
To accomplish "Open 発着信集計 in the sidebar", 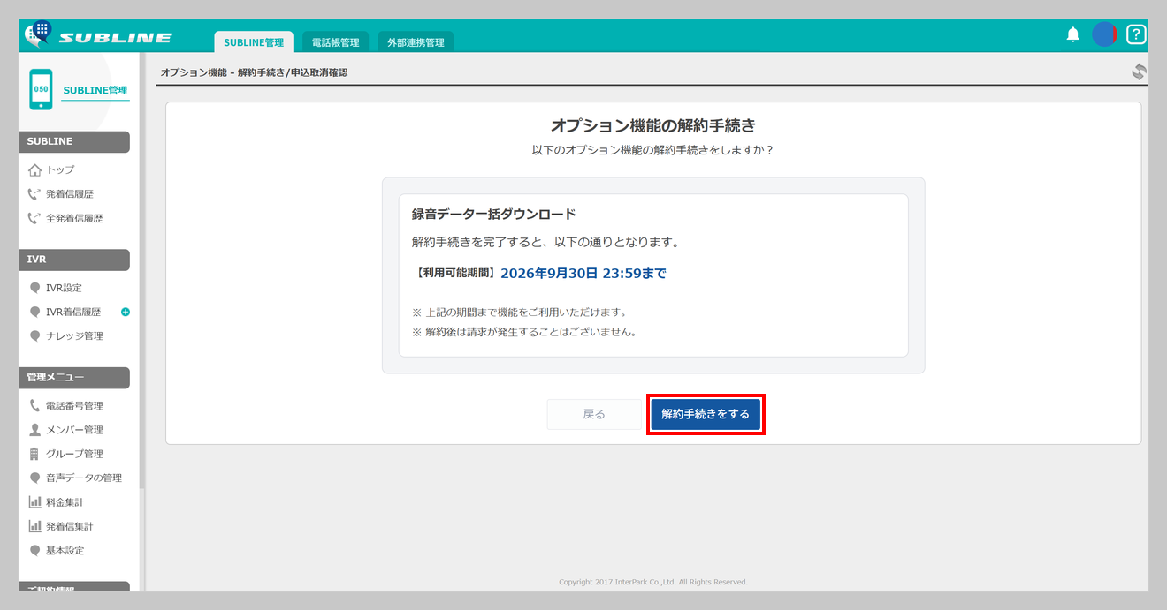I will 69,526.
